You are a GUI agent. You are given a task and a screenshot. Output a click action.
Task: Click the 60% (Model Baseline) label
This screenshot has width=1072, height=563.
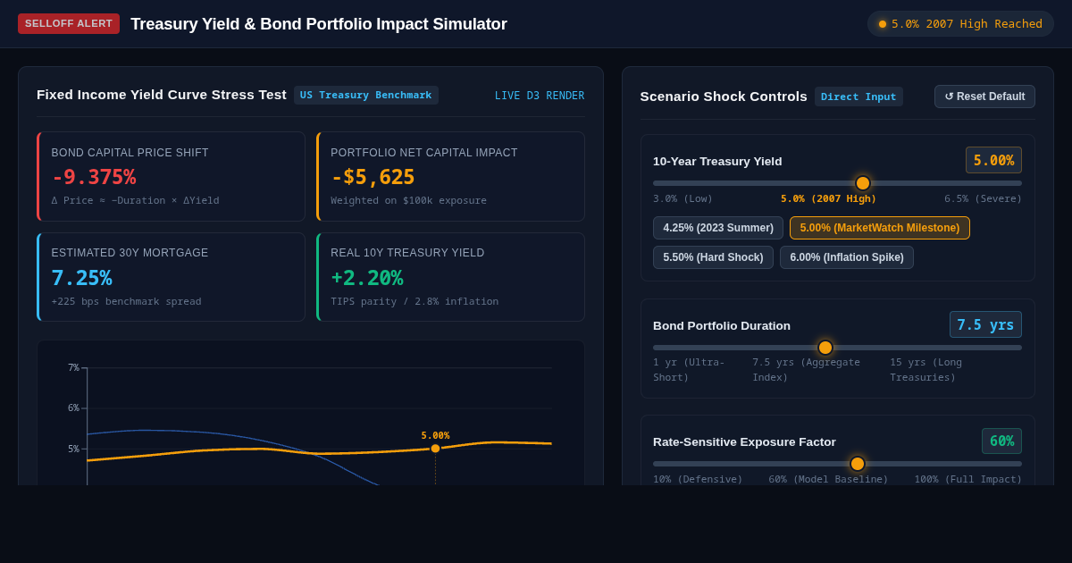pos(828,479)
